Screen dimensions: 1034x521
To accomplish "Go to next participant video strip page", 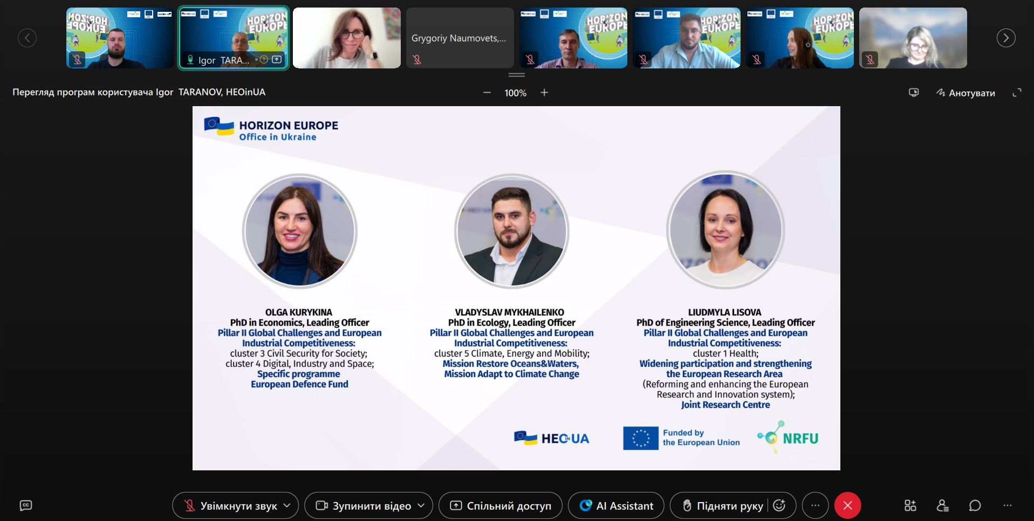I will pos(1006,38).
